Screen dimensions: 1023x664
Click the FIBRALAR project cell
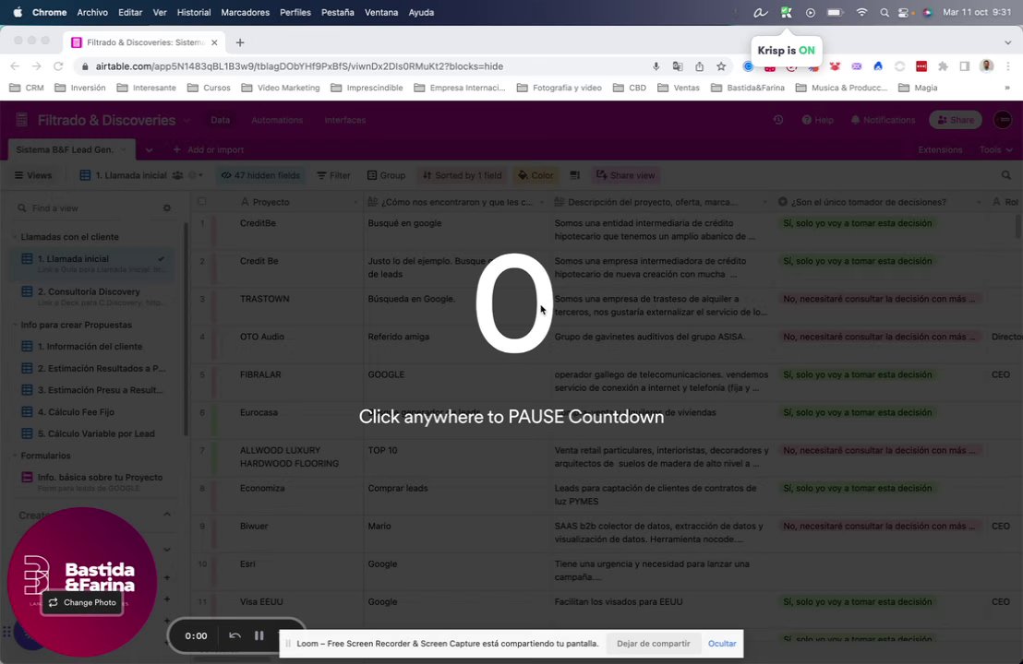[x=296, y=381]
